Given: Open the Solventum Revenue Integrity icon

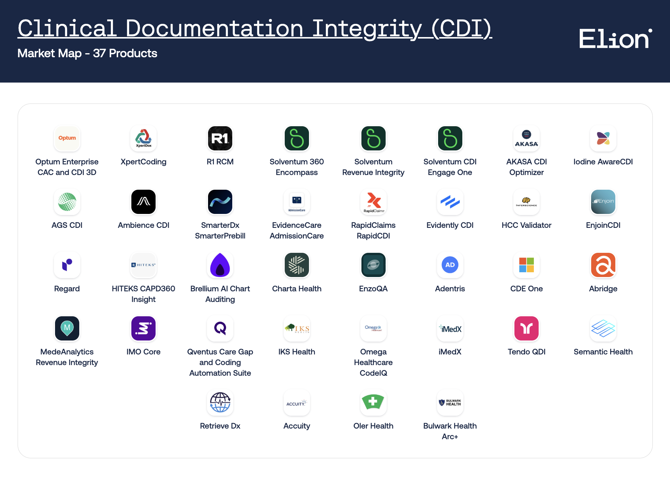Looking at the screenshot, I should [x=374, y=138].
